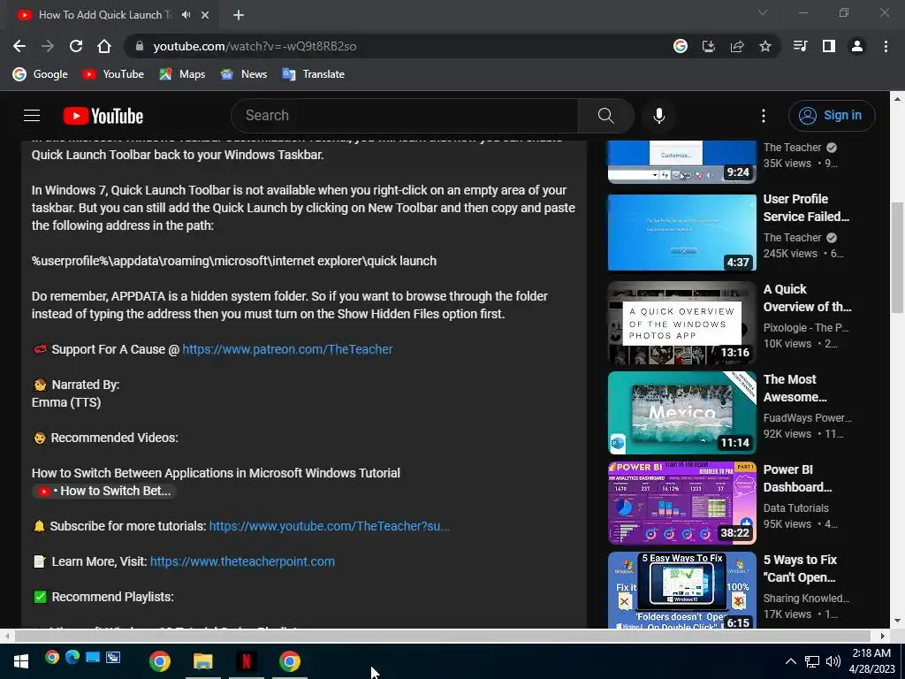Click the magnifier search button
The width and height of the screenshot is (905, 679).
[x=605, y=116]
